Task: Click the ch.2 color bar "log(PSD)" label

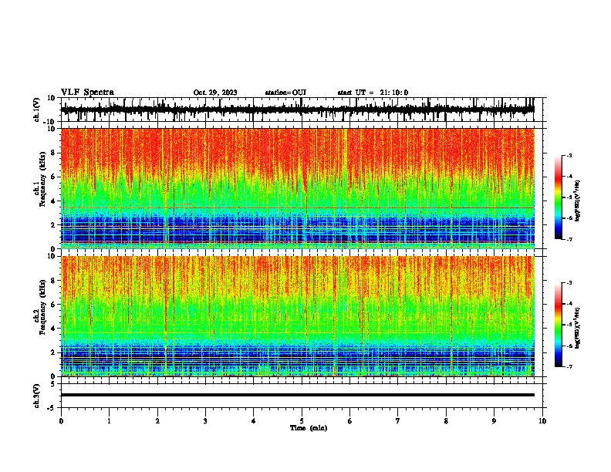Action: (578, 328)
